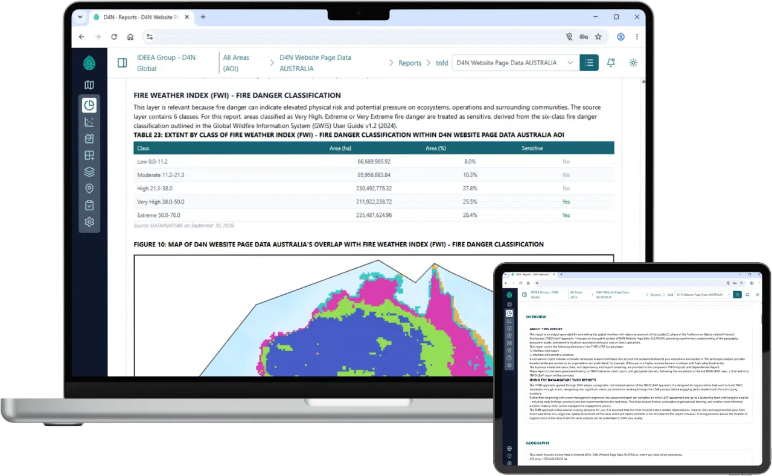Go back with laptop browser back arrow
Viewport: 772px width, 476px height.
tap(82, 37)
